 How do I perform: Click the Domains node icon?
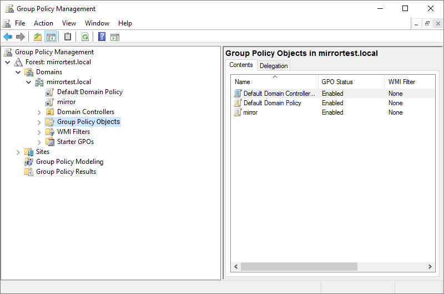[x=29, y=72]
